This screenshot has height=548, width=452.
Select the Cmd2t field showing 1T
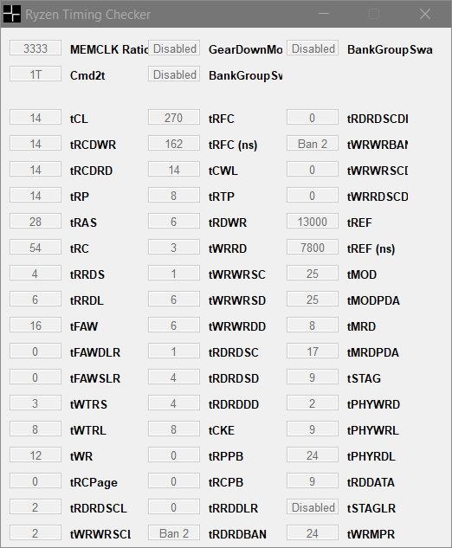point(36,74)
